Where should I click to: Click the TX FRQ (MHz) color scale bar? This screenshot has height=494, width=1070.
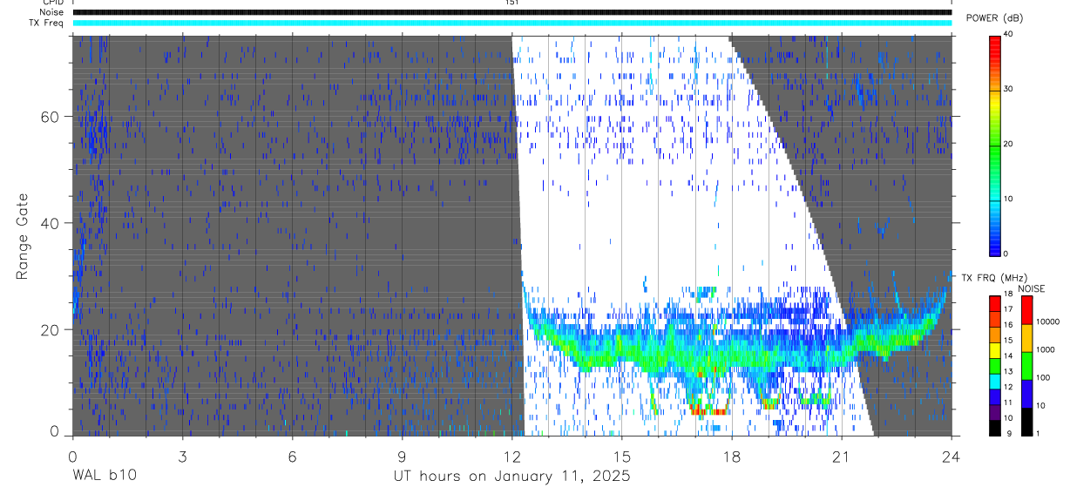tap(995, 366)
